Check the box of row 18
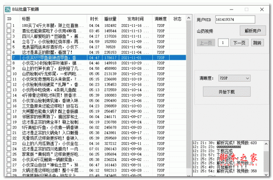 (x=9, y=117)
